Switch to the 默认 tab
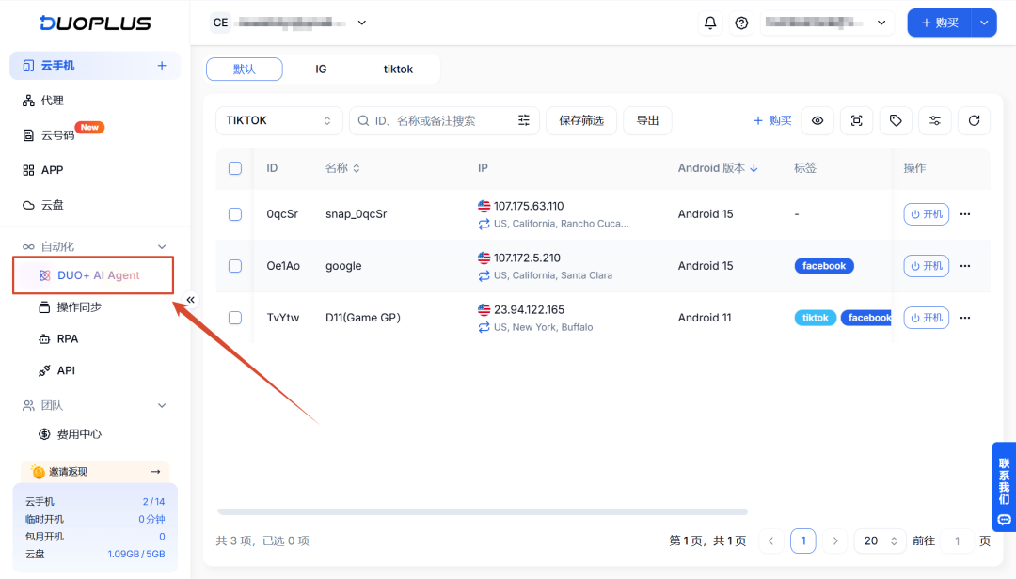 coord(245,70)
